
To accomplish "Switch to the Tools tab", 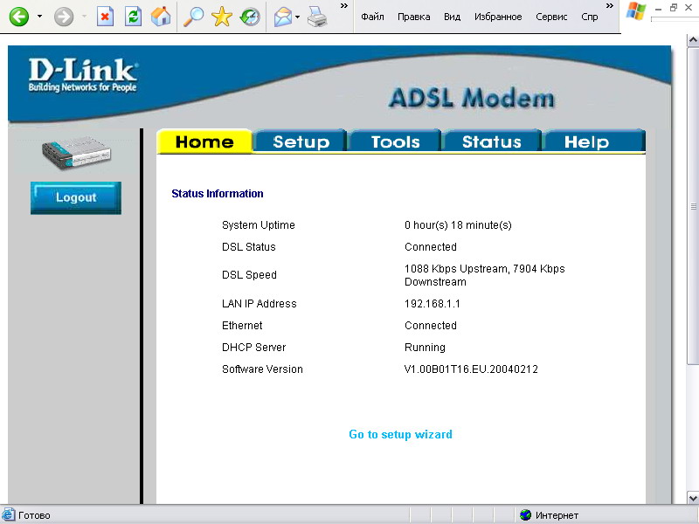I will pyautogui.click(x=396, y=141).
